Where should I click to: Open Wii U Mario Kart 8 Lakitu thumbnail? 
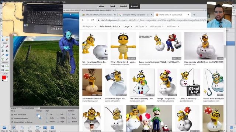pos(123,46)
